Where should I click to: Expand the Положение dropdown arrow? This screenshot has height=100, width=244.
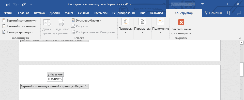pos(160,32)
